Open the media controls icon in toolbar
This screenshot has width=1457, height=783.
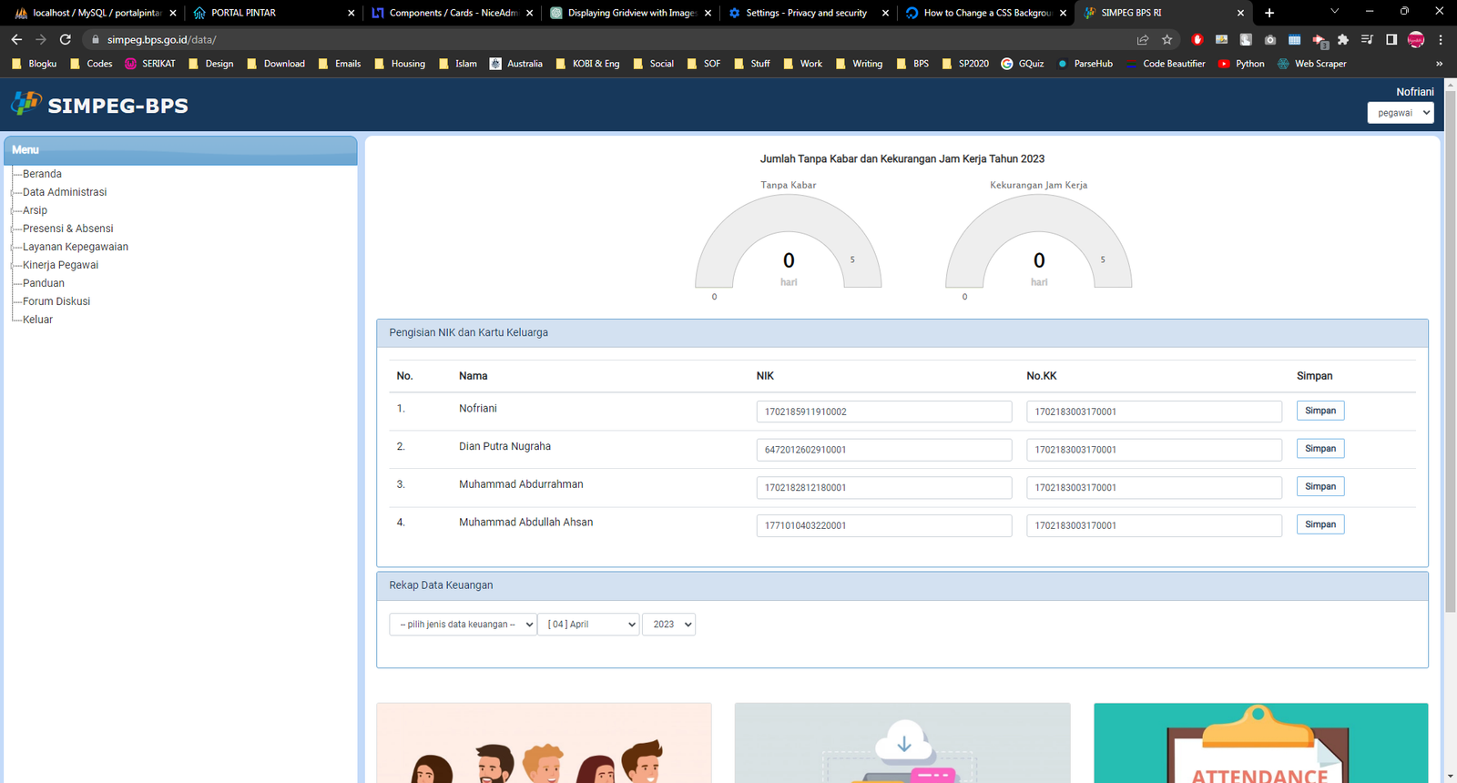click(1367, 39)
